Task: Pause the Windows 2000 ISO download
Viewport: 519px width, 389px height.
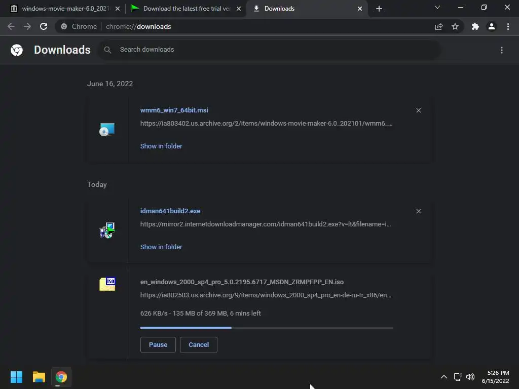Action: [158, 344]
